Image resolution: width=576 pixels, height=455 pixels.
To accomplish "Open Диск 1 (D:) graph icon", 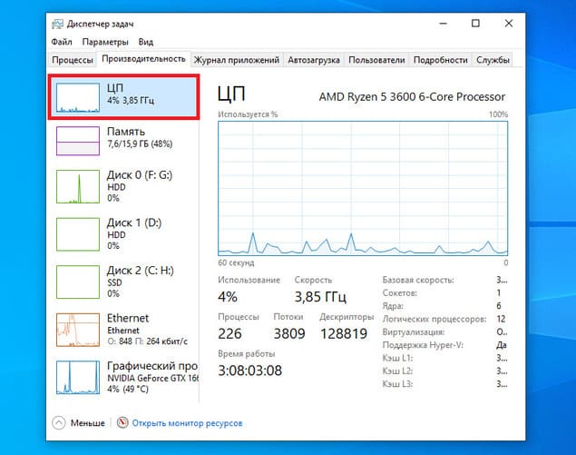I will click(78, 234).
